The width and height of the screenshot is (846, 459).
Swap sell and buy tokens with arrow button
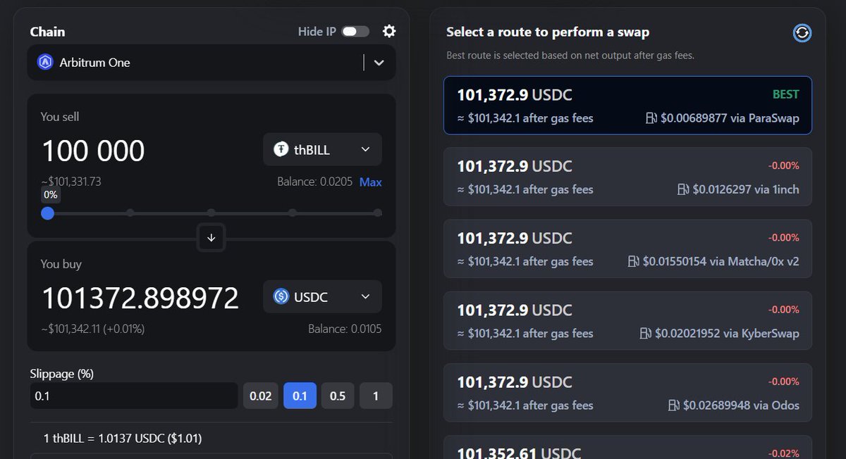coord(211,238)
